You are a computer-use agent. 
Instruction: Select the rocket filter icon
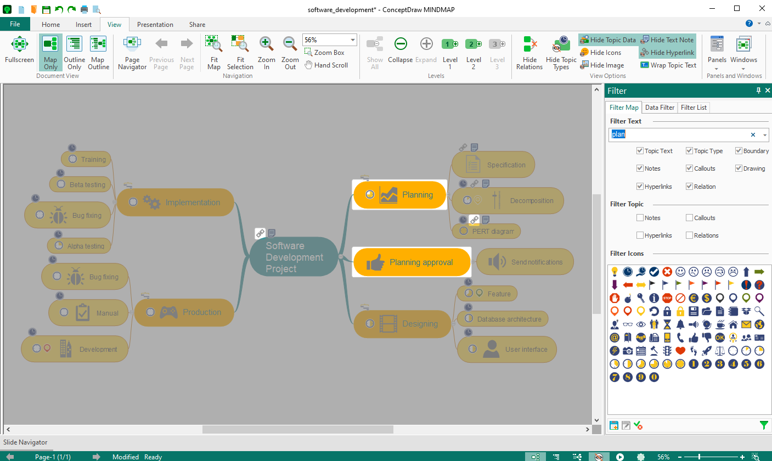pos(707,350)
